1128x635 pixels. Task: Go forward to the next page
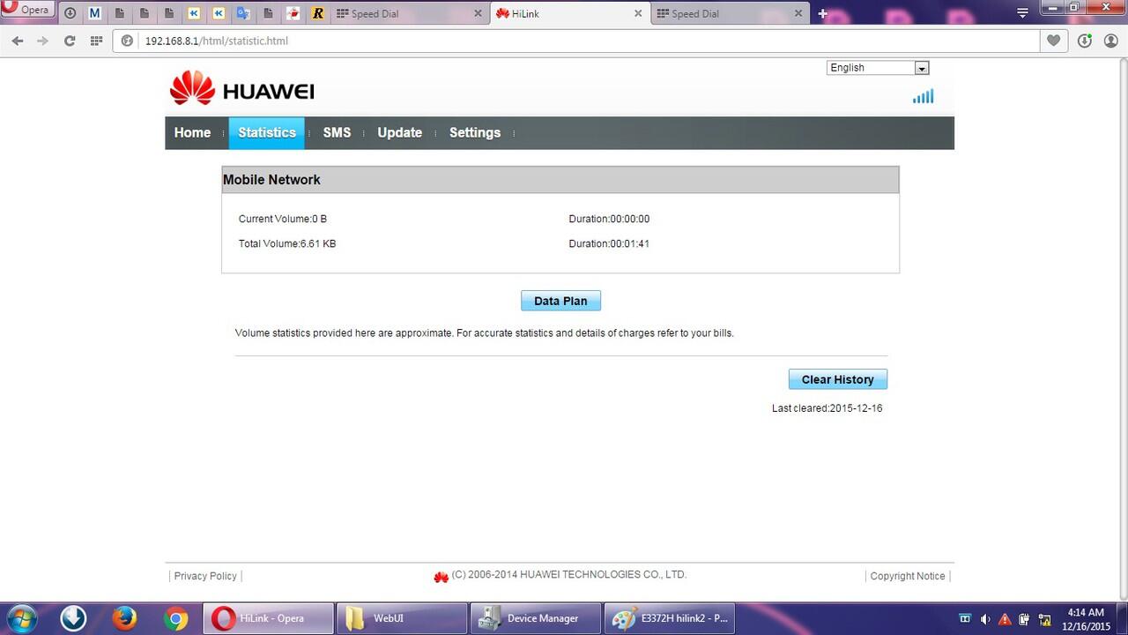pos(42,41)
